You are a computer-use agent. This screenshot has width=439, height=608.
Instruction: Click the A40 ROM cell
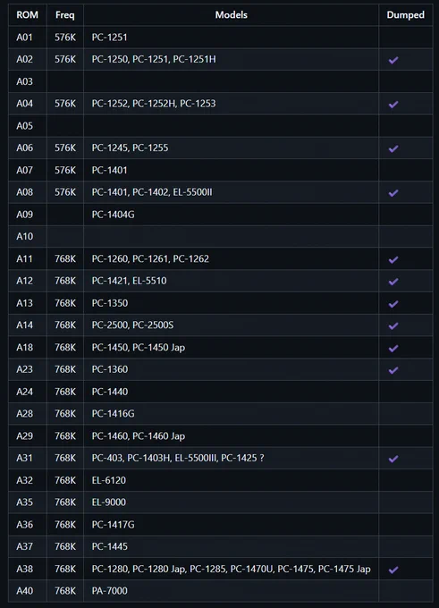[27, 590]
